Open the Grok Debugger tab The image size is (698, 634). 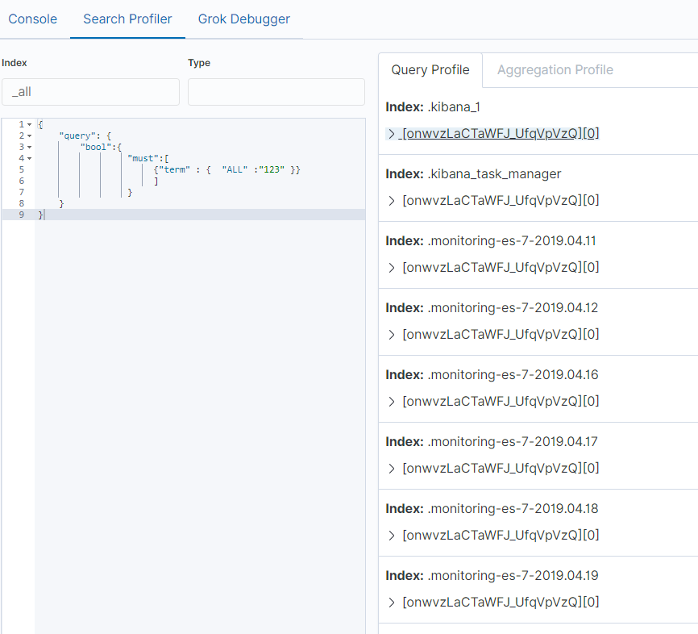point(244,19)
